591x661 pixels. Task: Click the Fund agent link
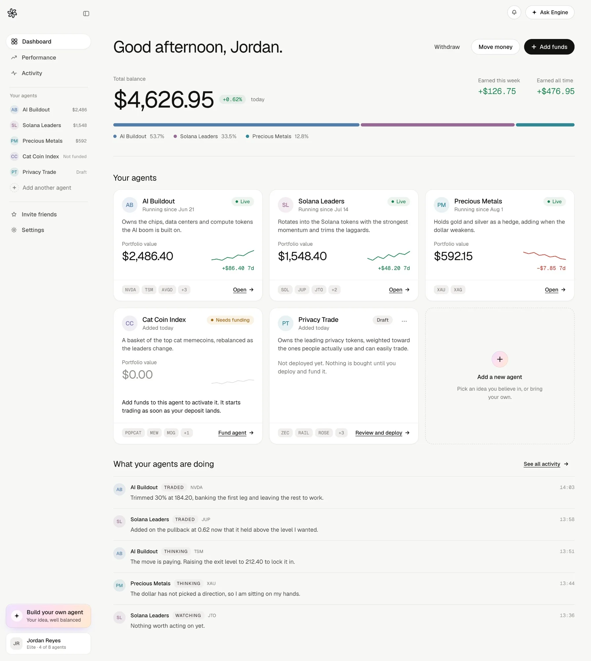tap(236, 433)
